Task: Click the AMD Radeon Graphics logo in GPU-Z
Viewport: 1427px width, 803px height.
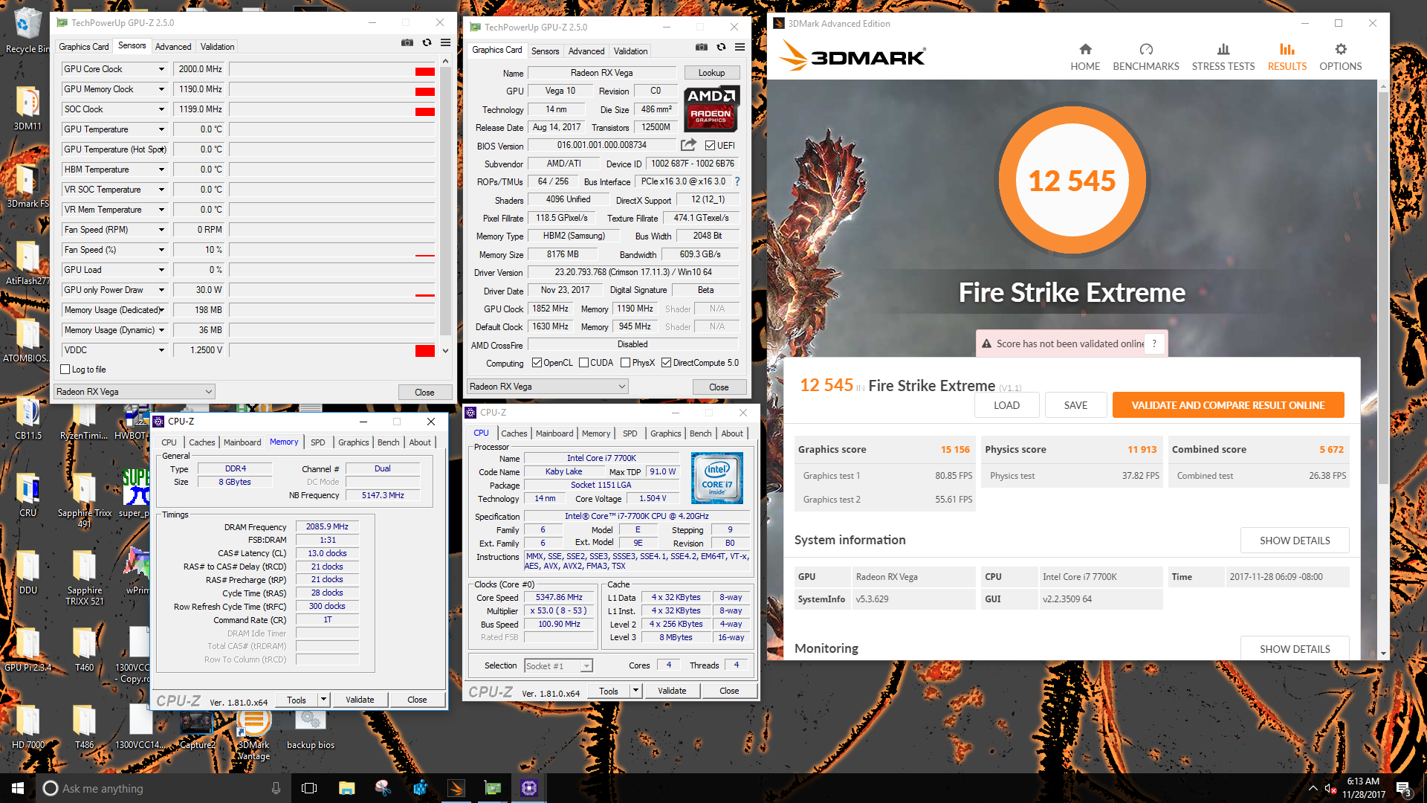Action: [711, 107]
